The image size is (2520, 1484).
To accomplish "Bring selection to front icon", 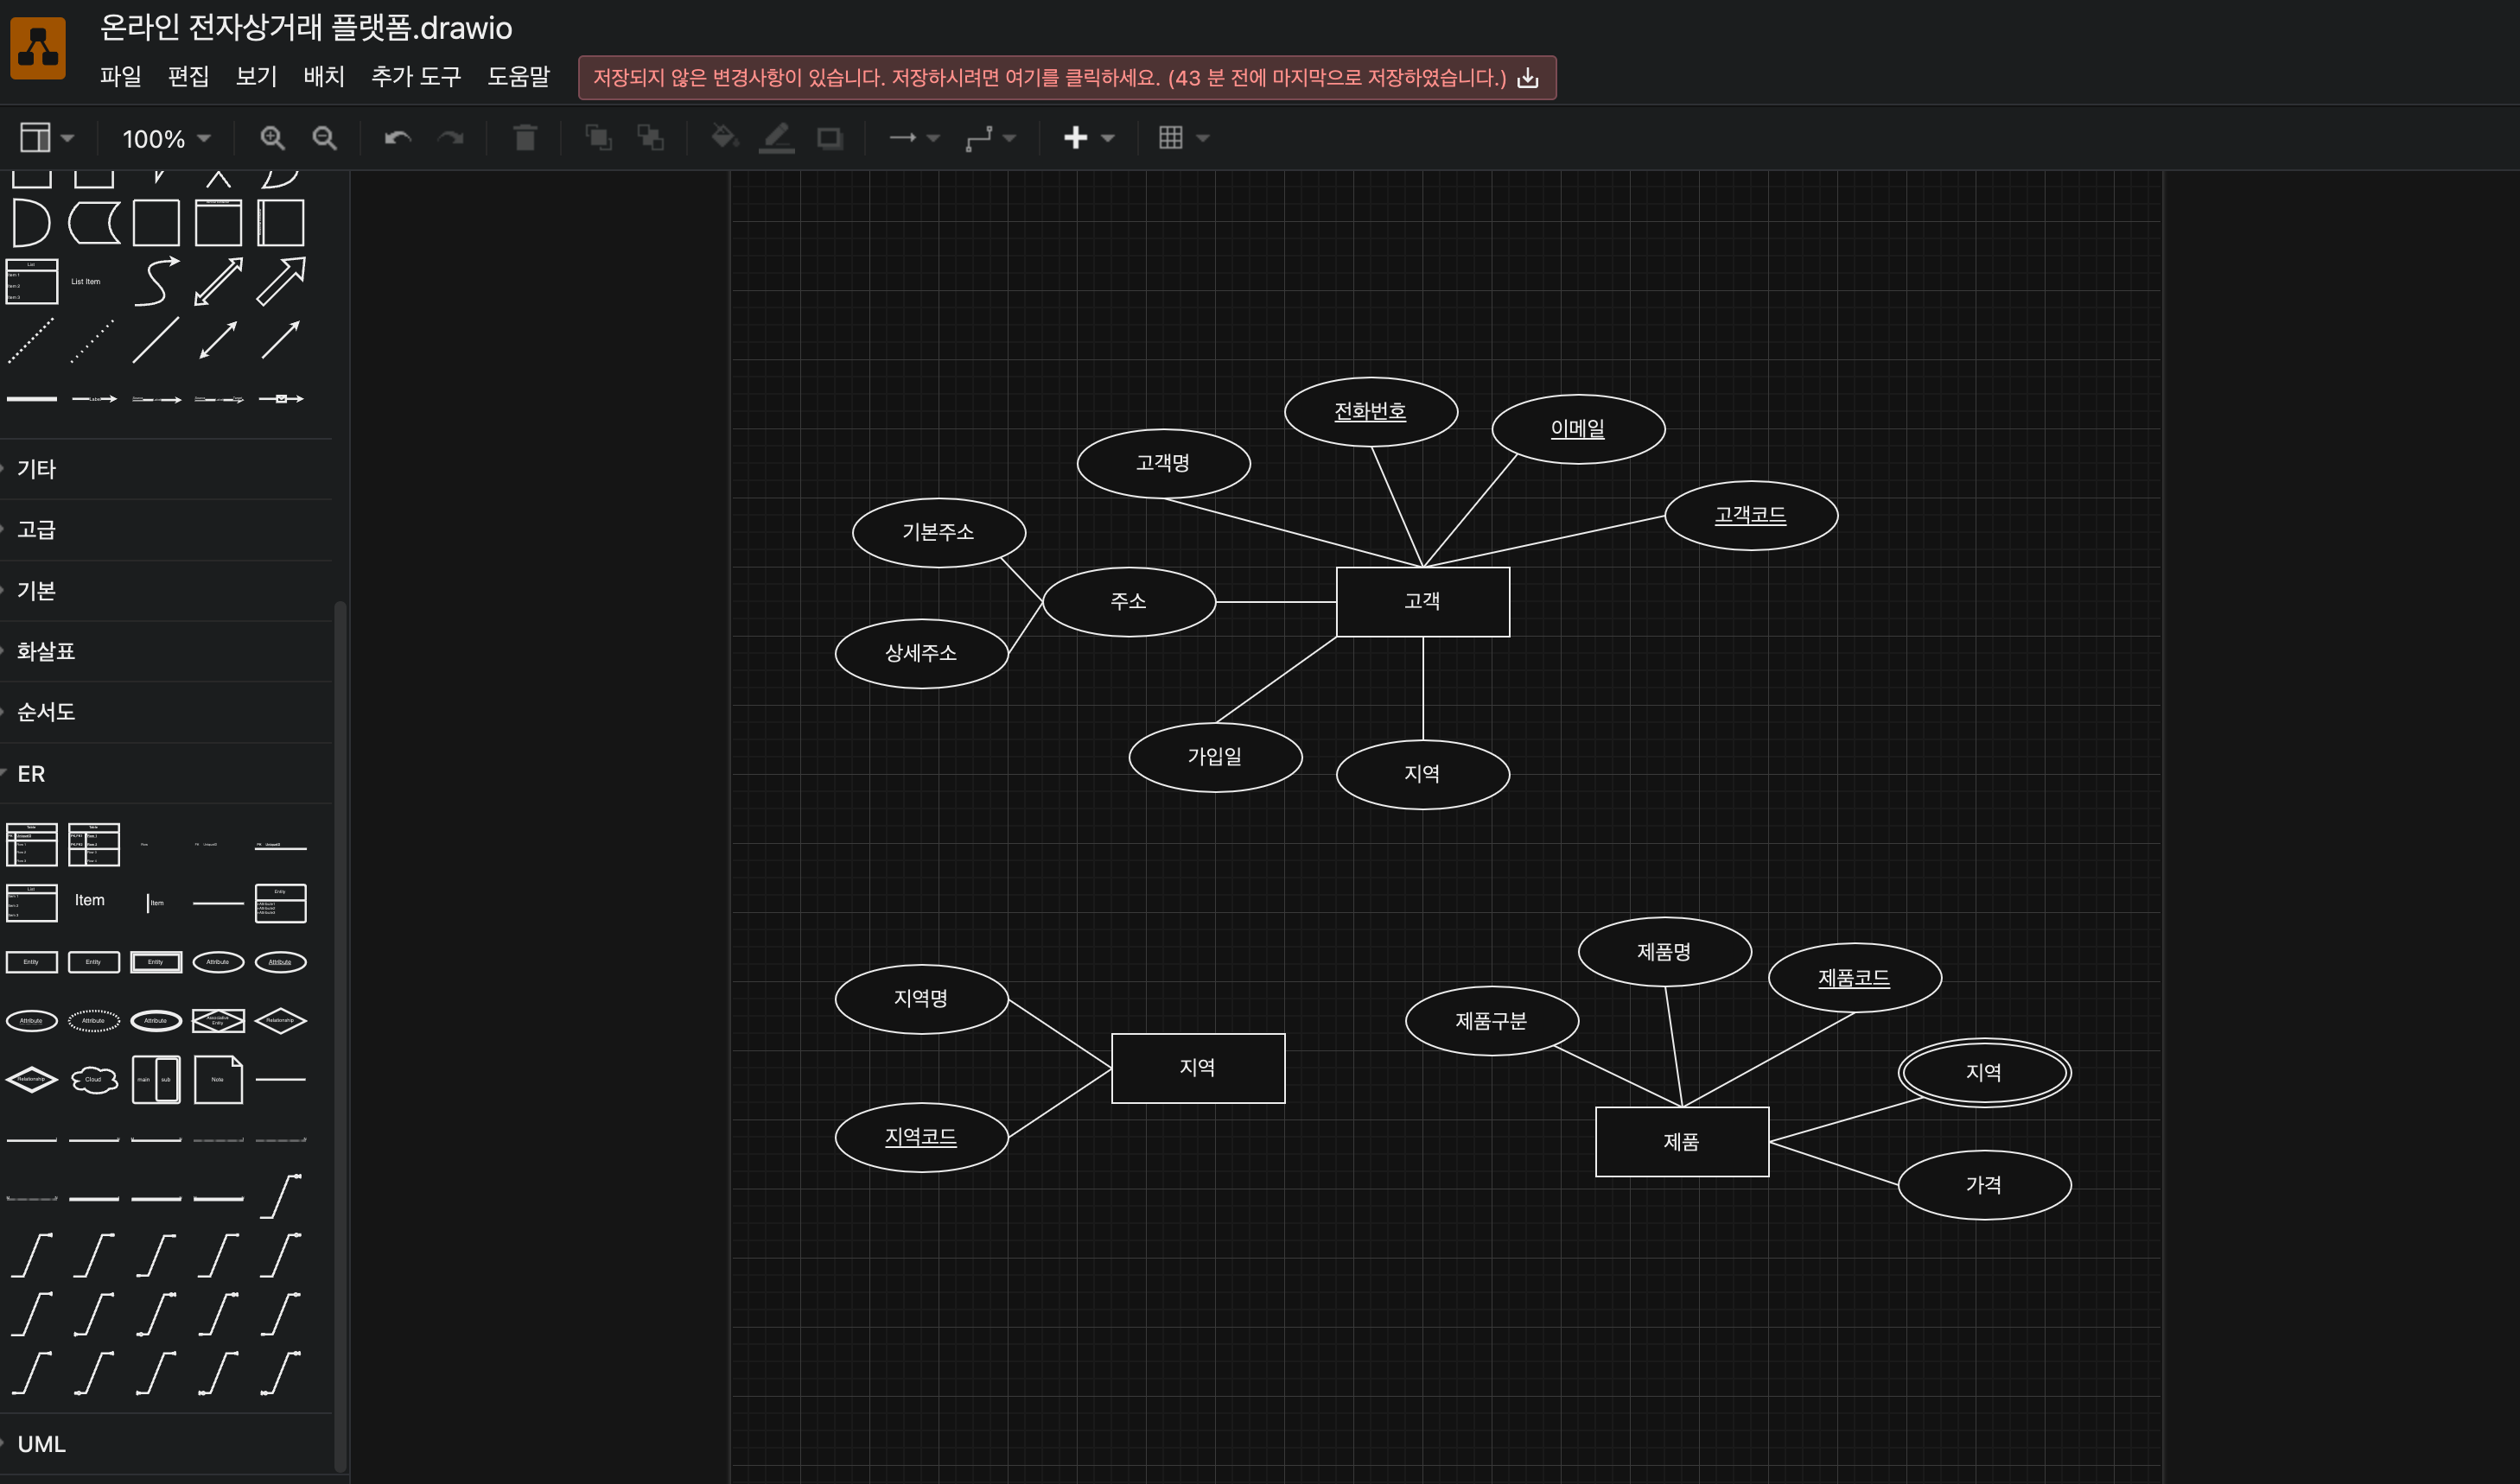I will (598, 137).
